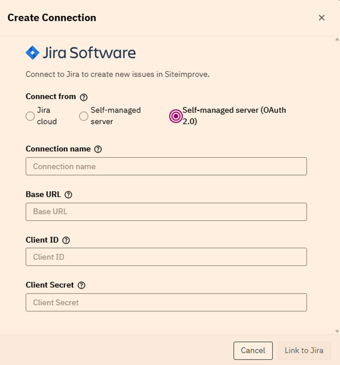Screen dimensions: 340x365
Task: Click the scrollbar down arrow
Action: [337, 331]
